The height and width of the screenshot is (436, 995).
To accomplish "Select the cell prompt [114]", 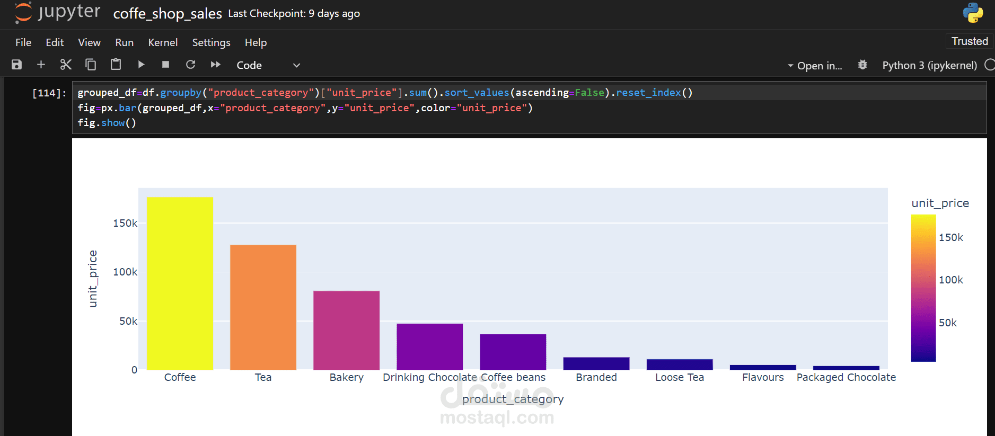I will coord(49,93).
